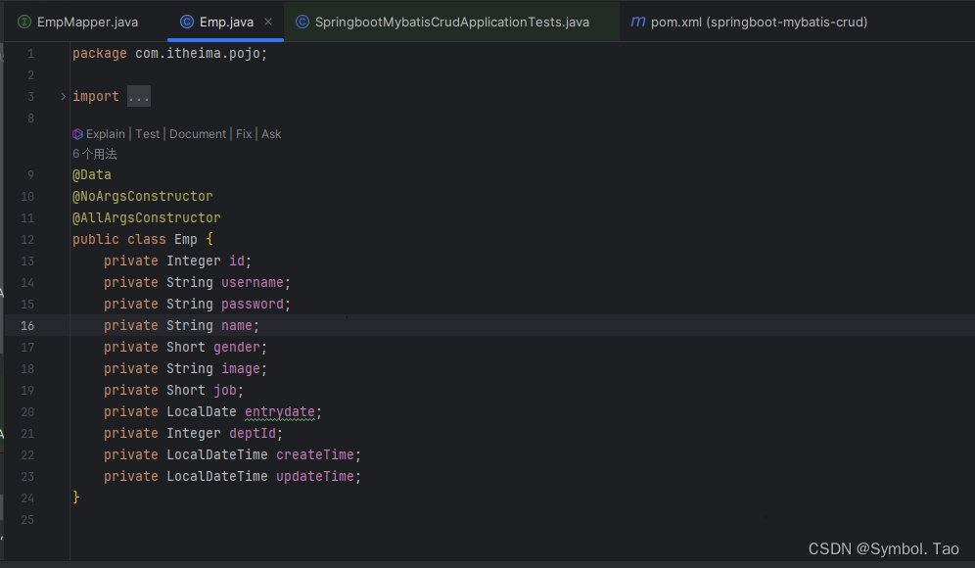The width and height of the screenshot is (975, 568).
Task: Click the Ask AI action link
Action: [x=270, y=133]
